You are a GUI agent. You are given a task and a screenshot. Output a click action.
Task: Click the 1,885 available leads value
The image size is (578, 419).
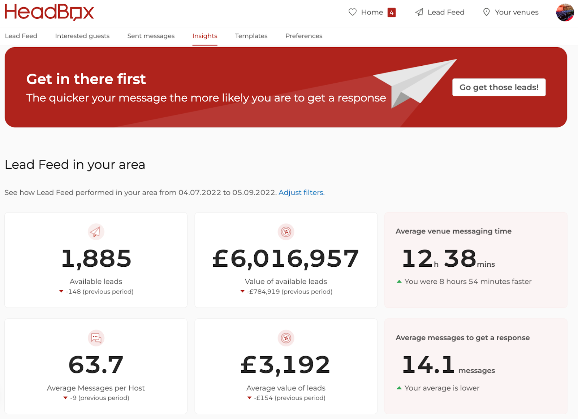coord(96,258)
